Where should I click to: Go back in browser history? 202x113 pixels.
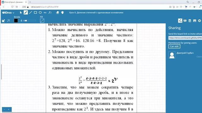pyautogui.click(x=3, y=7)
